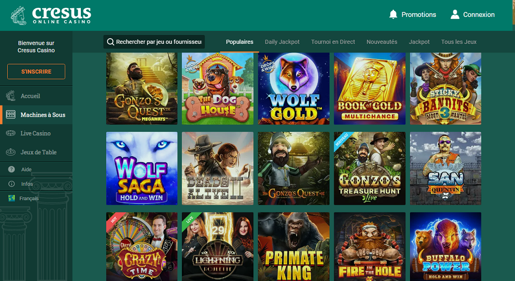515x281 pixels.
Task: Click the Aide question mark icon
Action: coord(11,169)
